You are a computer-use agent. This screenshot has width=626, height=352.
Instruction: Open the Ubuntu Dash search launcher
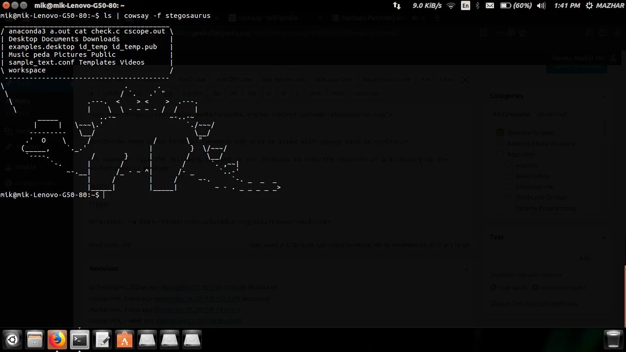click(12, 340)
